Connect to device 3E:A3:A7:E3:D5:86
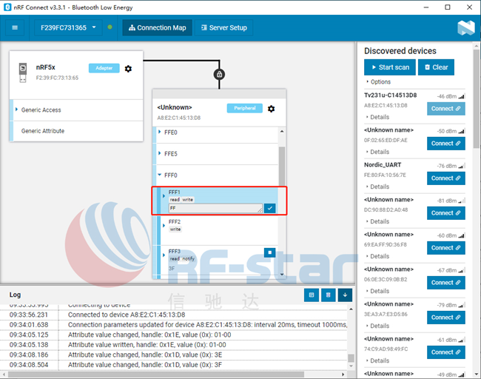The height and width of the screenshot is (379, 481). [x=445, y=318]
